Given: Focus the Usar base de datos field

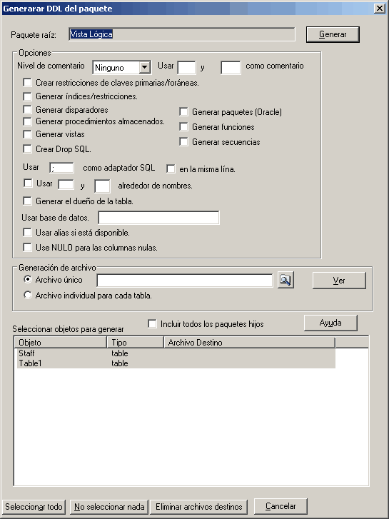Looking at the screenshot, I should point(158,218).
